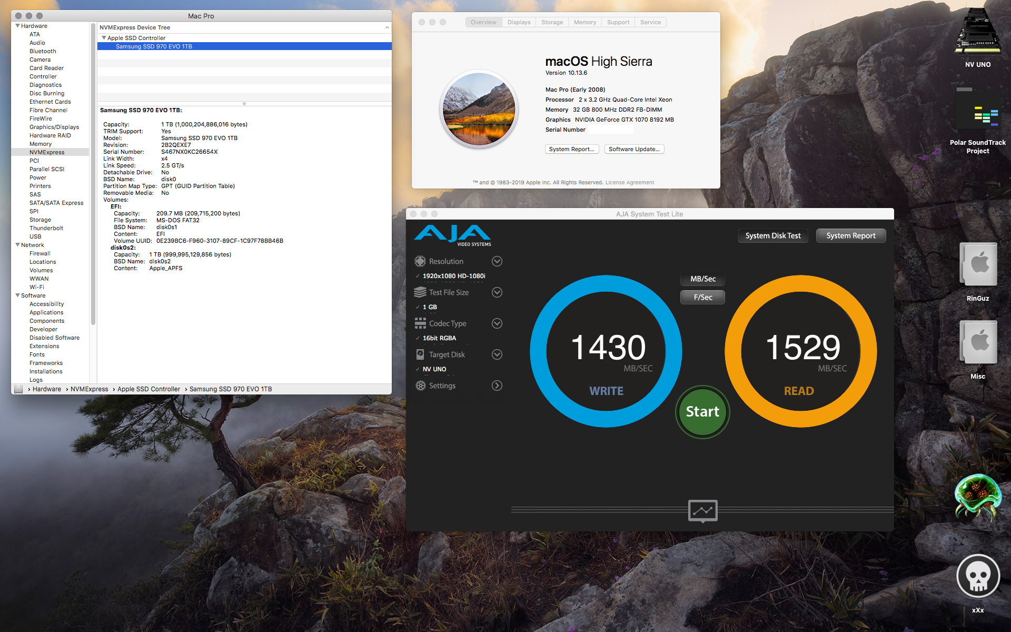Image resolution: width=1011 pixels, height=632 pixels.
Task: Click the macOS High Sierra logo image
Action: [x=479, y=109]
